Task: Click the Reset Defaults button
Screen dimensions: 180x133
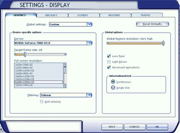Action: tap(152, 24)
